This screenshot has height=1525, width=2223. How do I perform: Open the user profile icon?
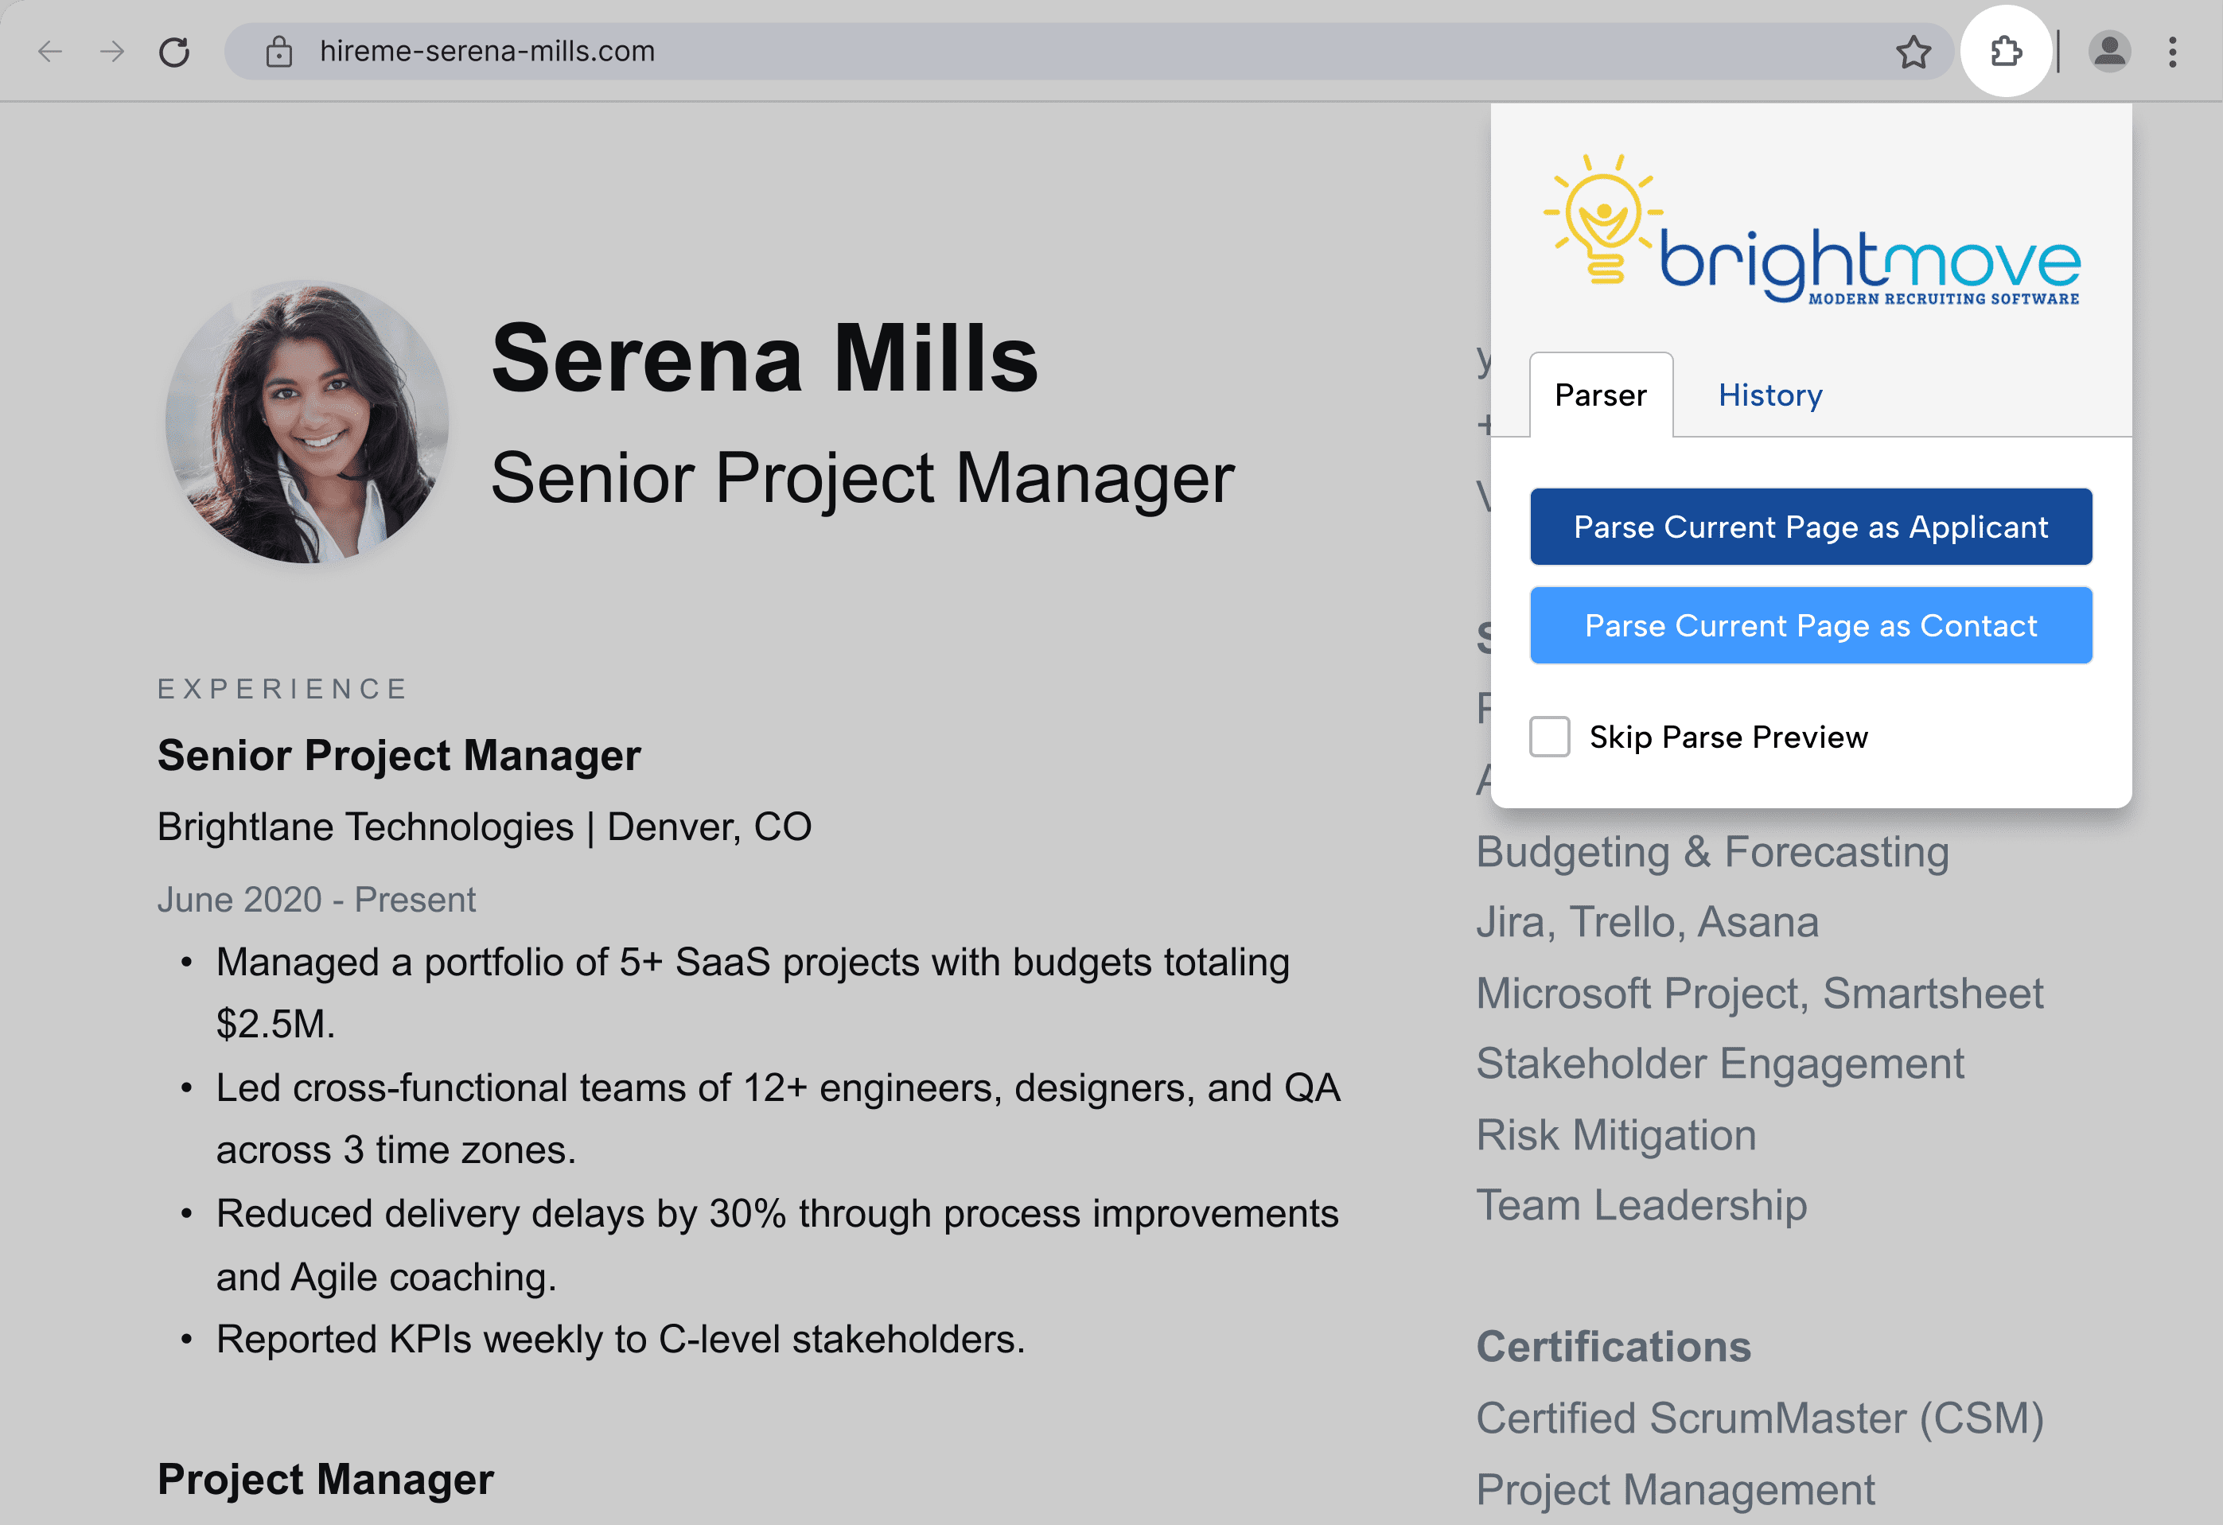pos(2109,52)
